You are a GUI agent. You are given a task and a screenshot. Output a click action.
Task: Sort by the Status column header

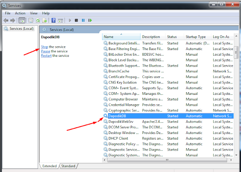click(175, 37)
